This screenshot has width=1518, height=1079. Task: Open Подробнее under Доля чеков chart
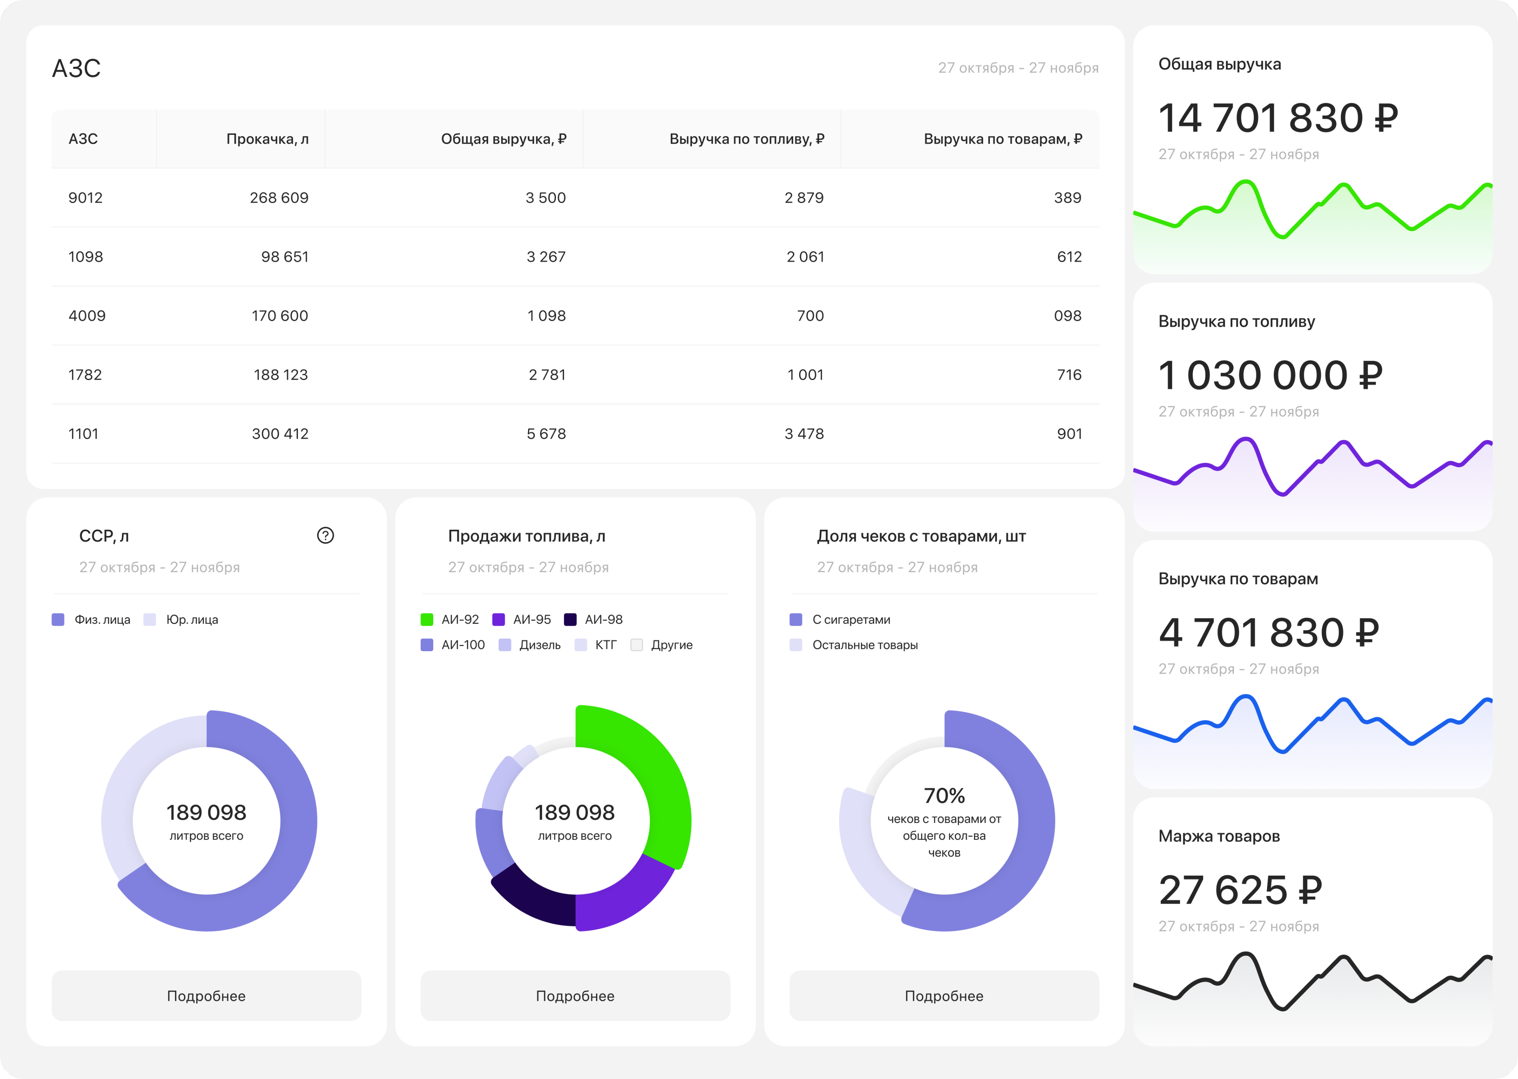point(944,995)
